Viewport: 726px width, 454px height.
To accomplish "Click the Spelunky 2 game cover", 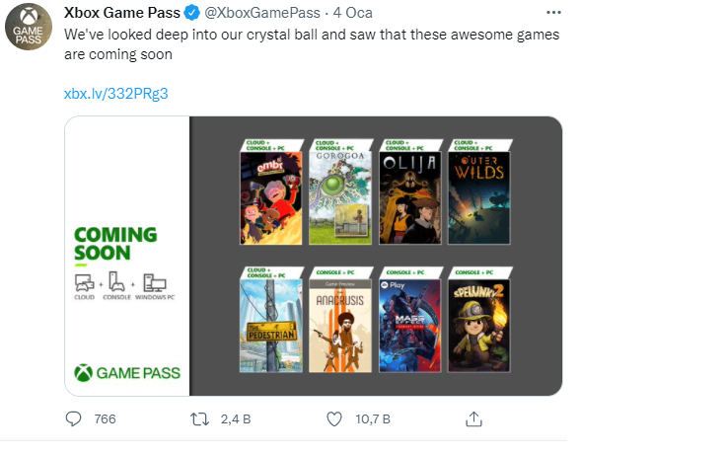I will 477,324.
